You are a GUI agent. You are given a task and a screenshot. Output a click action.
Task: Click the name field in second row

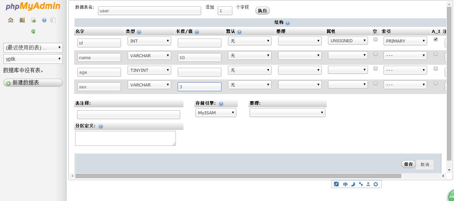(x=99, y=57)
